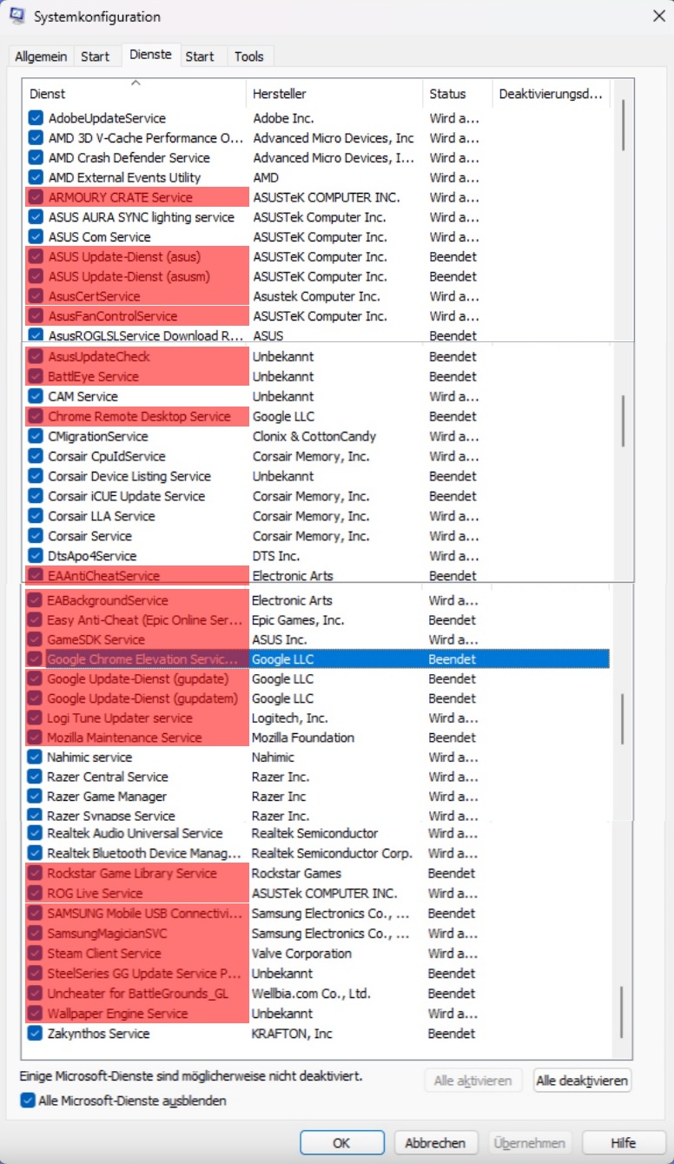This screenshot has width=674, height=1164.
Task: Uncheck Easy Anti-Cheat (Epic Online Ser...) checkbox
Action: [x=35, y=620]
